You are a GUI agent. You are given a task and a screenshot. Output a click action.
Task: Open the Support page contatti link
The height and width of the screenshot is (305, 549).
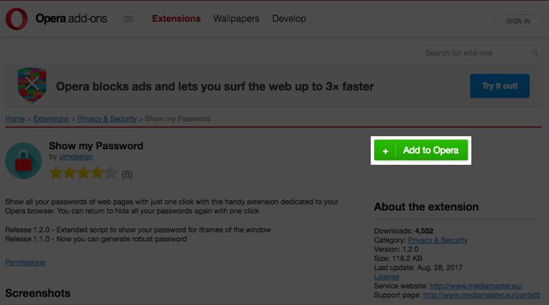tap(482, 295)
